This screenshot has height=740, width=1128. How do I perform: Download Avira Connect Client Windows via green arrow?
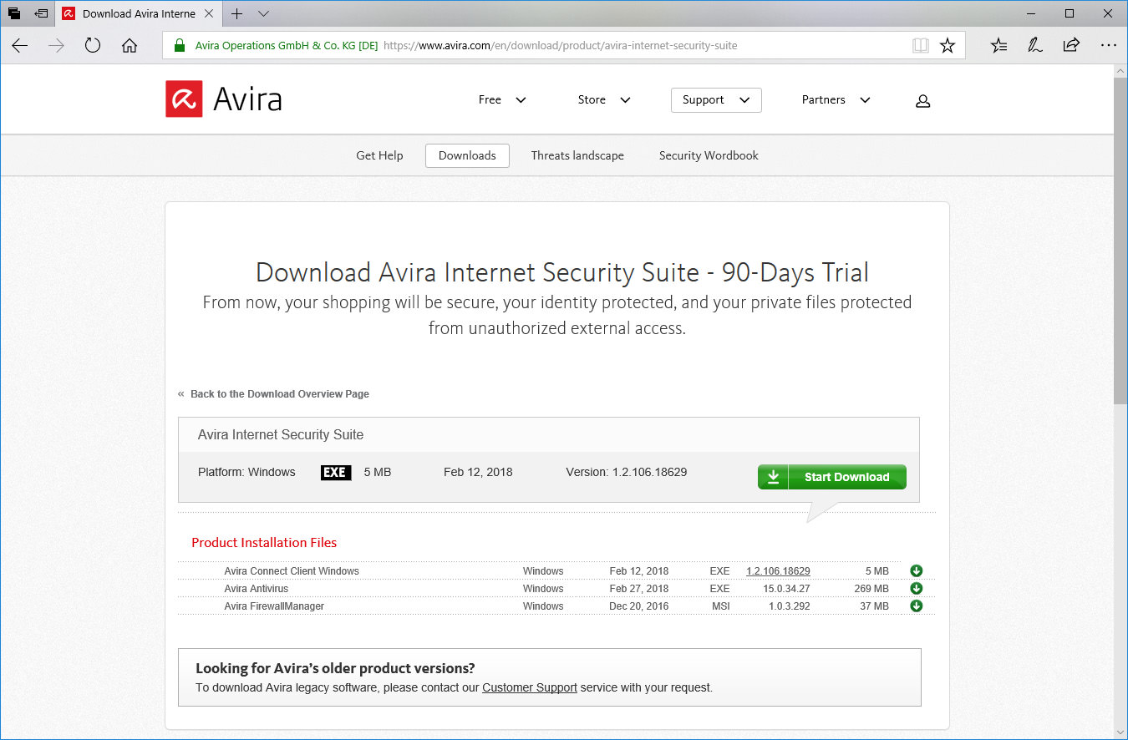point(916,571)
